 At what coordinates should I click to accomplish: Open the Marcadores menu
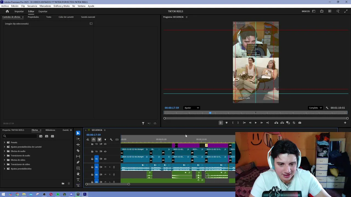pos(45,6)
